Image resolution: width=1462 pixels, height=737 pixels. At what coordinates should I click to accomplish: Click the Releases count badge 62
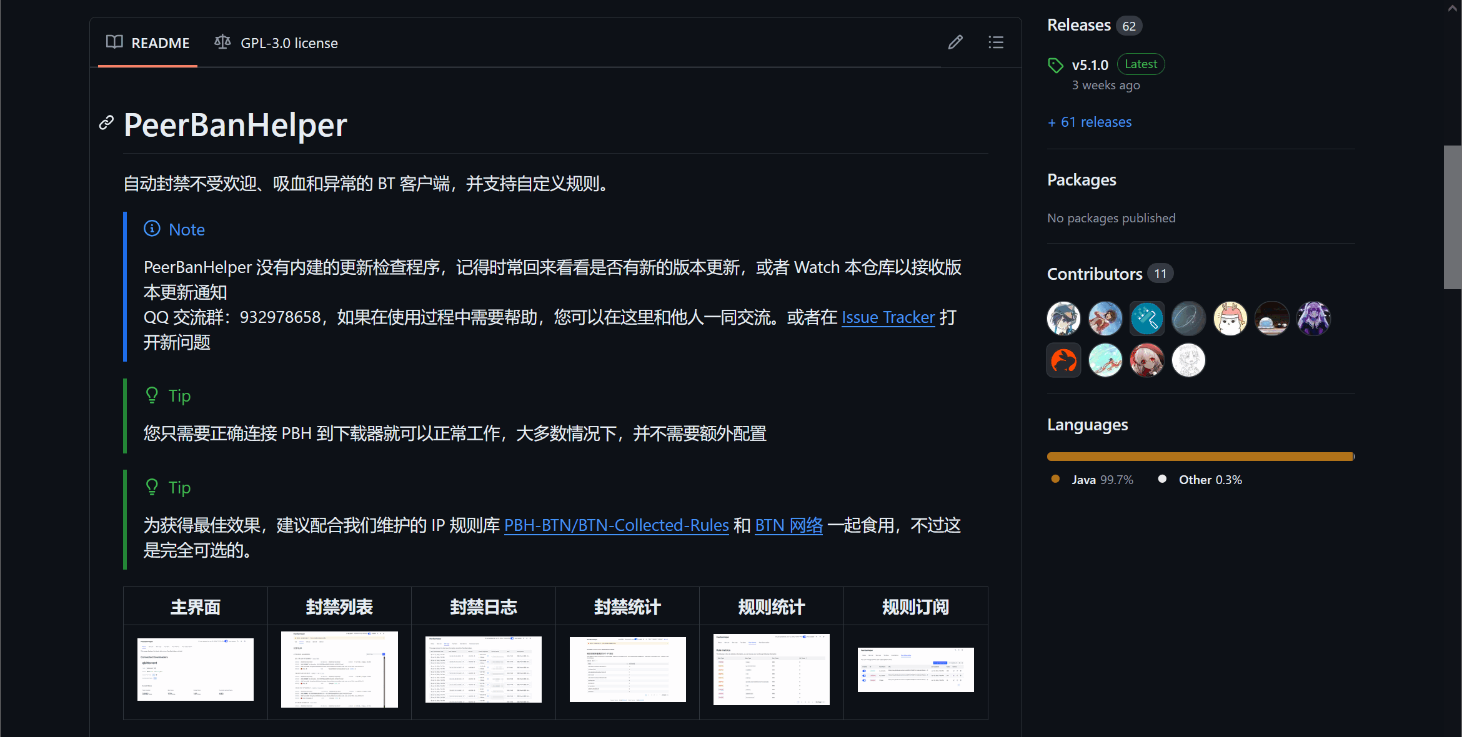click(x=1129, y=26)
